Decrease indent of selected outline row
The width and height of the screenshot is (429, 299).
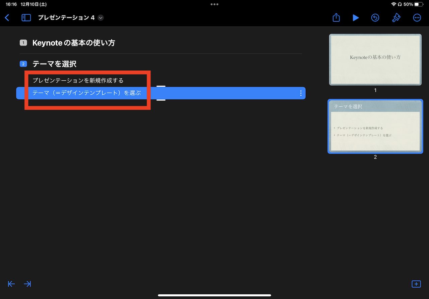tap(11, 284)
